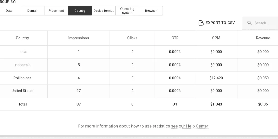
Task: Select the United States table row
Action: coord(139,91)
